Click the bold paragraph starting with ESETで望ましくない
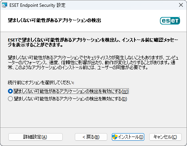Viewport: 187px width, 146px height. coord(93,42)
